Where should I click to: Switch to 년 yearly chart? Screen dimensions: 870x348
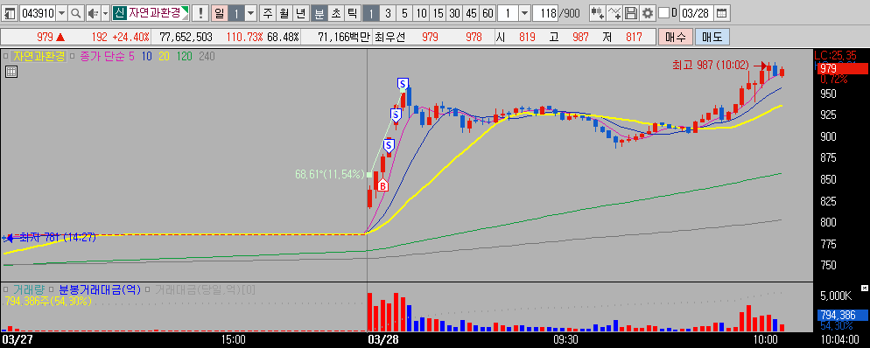pos(300,13)
